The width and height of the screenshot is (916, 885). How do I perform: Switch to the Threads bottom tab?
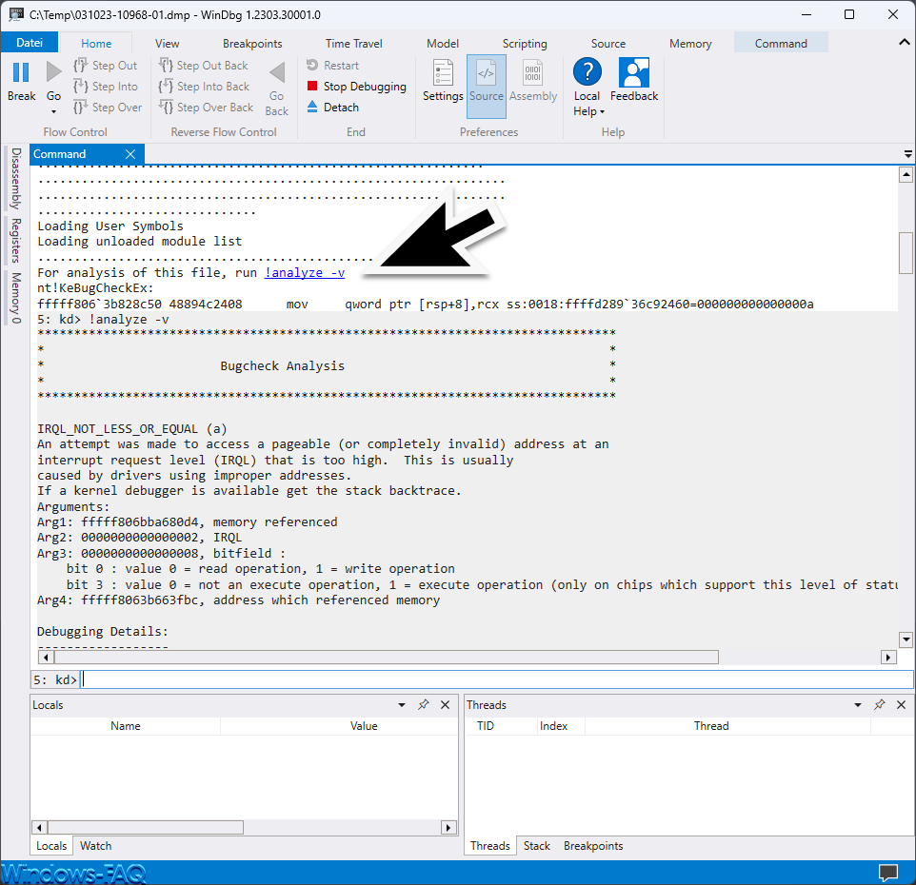click(x=490, y=846)
